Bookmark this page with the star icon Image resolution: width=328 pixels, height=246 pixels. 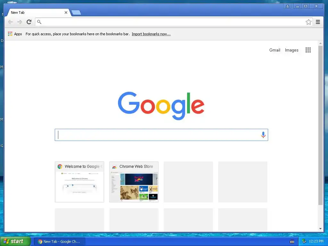tap(308, 22)
